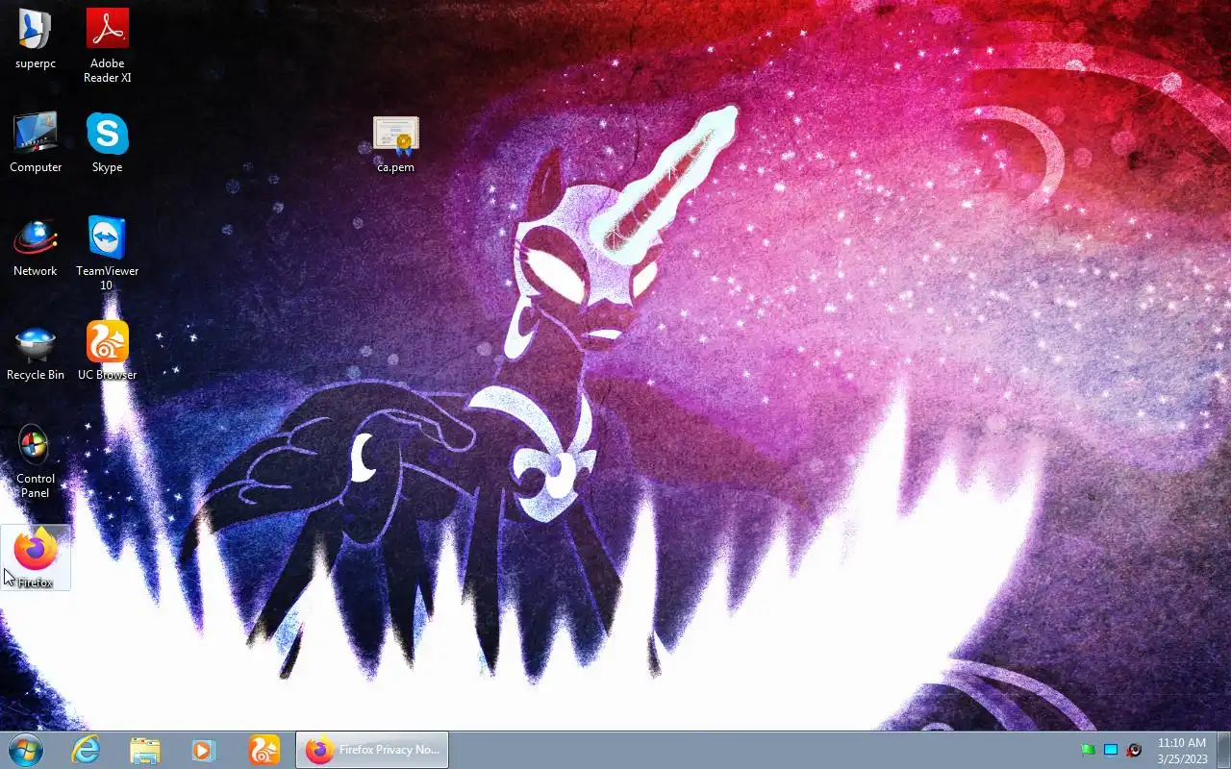
Task: Click the green flag tray icon
Action: [1088, 750]
